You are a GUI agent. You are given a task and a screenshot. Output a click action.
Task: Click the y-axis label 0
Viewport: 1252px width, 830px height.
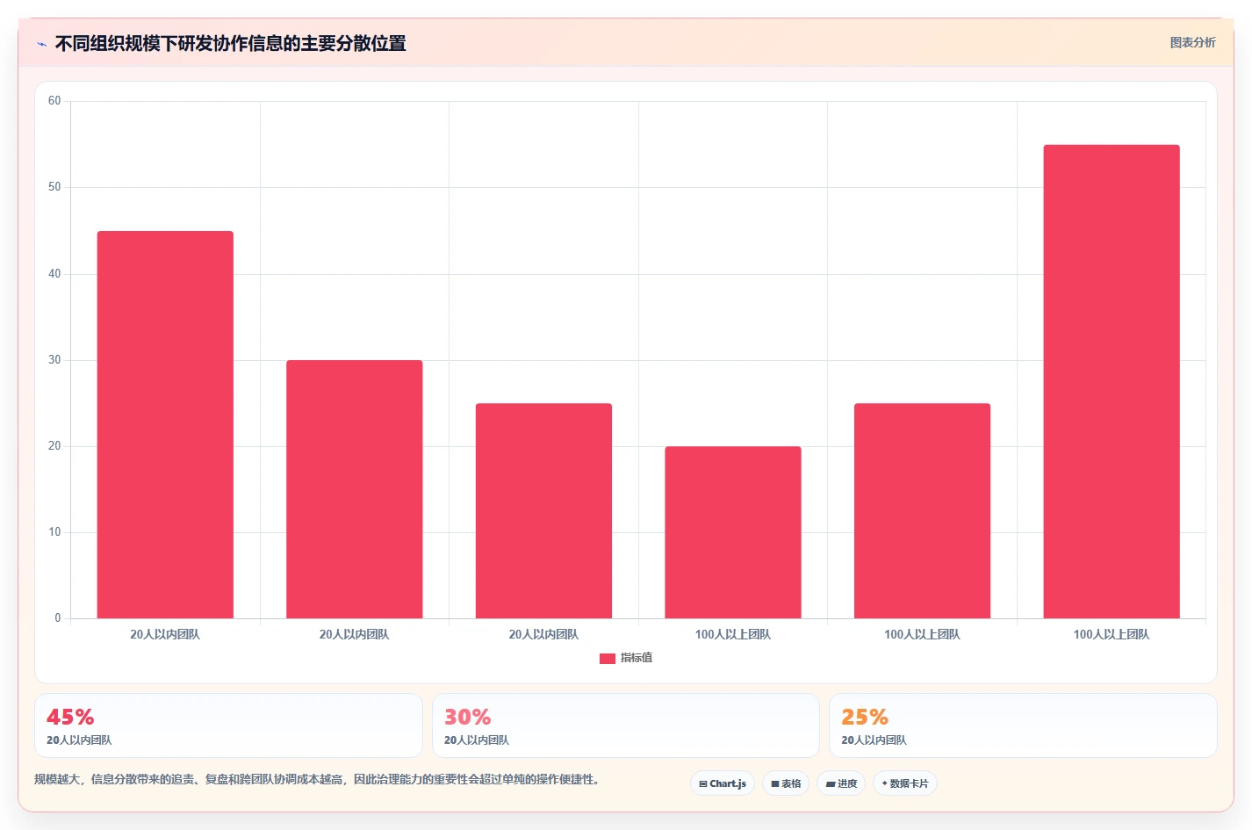click(x=58, y=618)
